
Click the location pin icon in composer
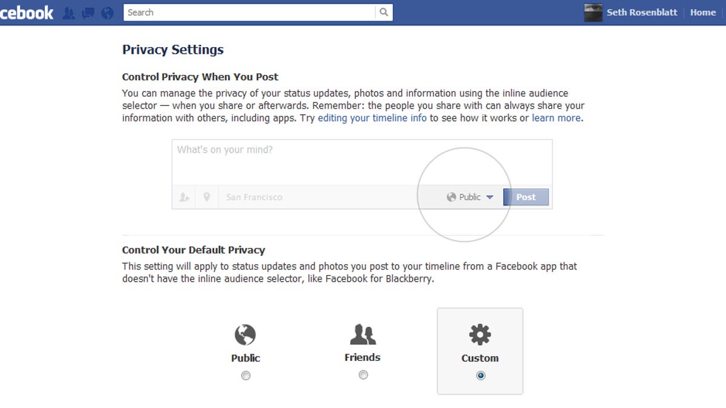pyautogui.click(x=207, y=197)
